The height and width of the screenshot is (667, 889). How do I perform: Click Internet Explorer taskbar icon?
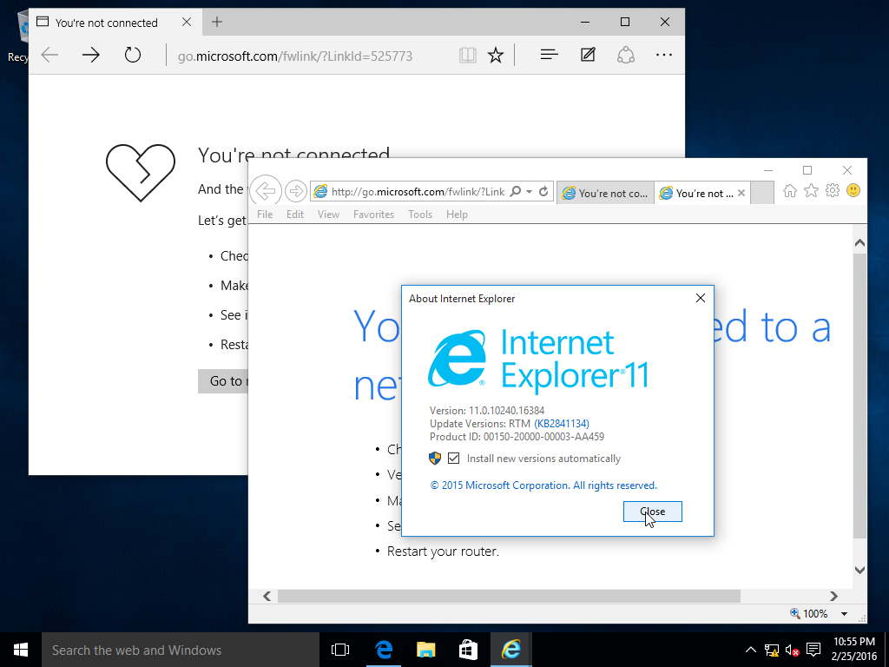(x=510, y=650)
